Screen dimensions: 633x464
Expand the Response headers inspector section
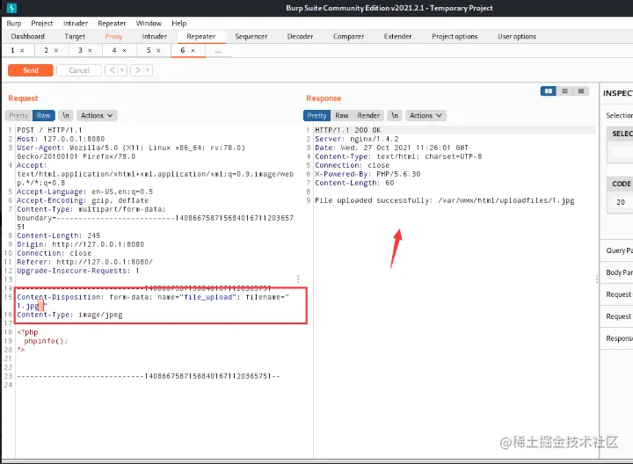(618, 338)
